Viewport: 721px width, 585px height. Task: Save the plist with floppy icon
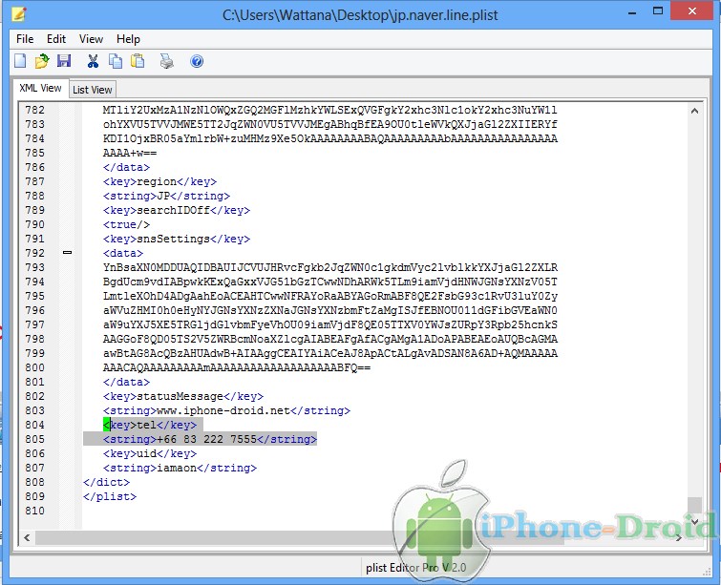[64, 61]
